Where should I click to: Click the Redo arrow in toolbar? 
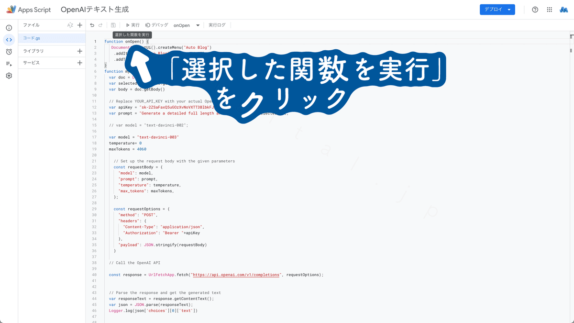click(x=100, y=25)
